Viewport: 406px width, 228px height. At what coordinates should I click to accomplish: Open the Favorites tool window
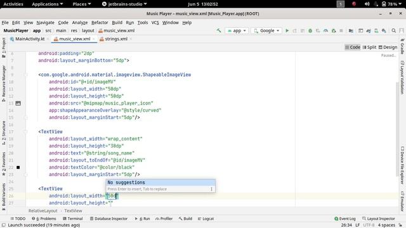pyautogui.click(x=4, y=164)
